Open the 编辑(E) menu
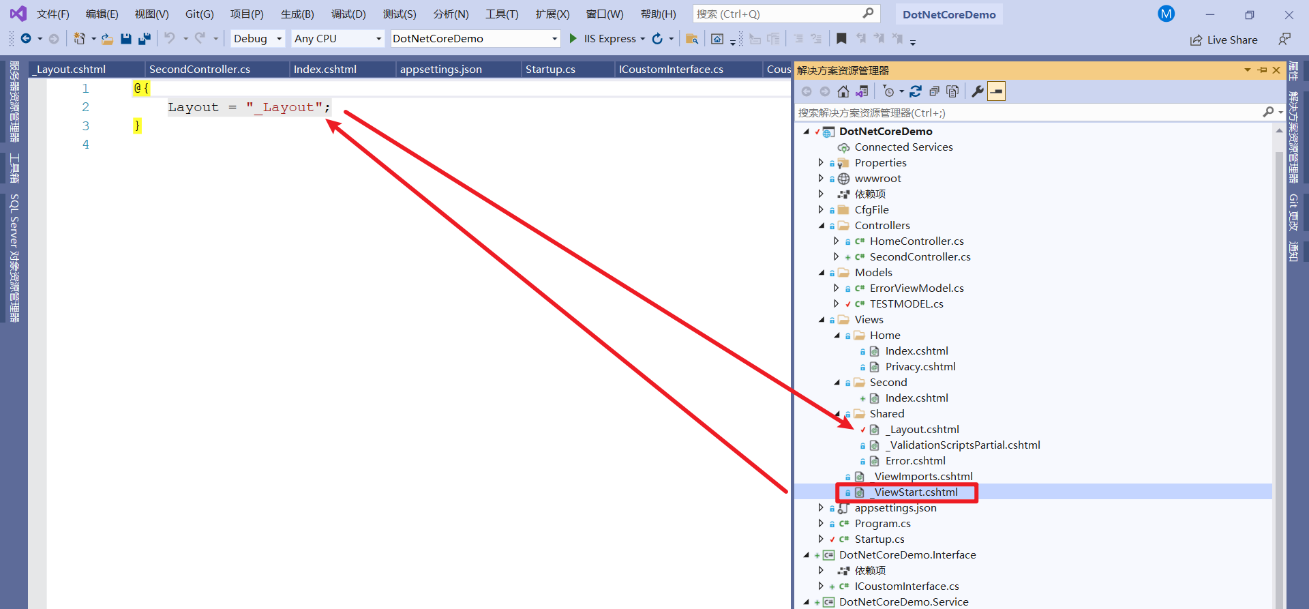1309x609 pixels. coord(102,14)
